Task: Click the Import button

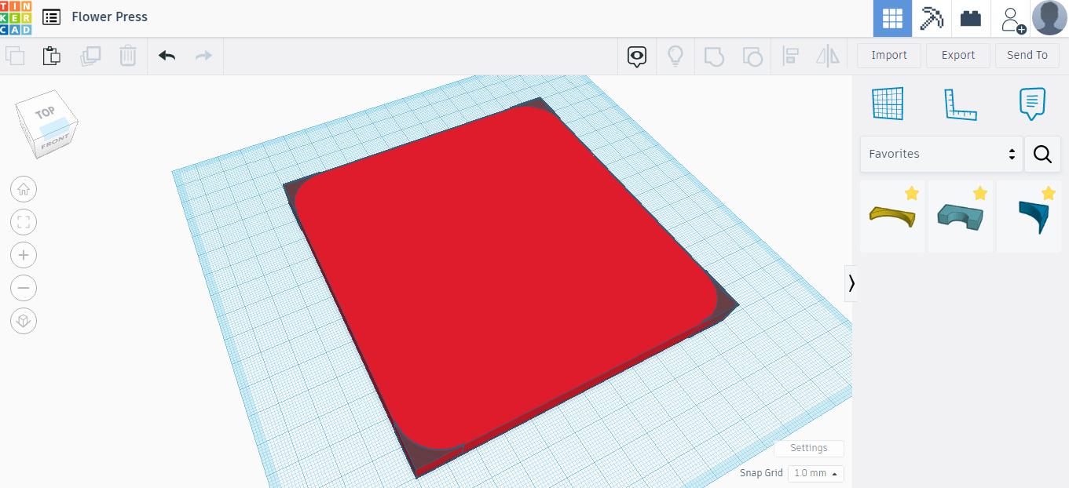Action: coord(889,55)
